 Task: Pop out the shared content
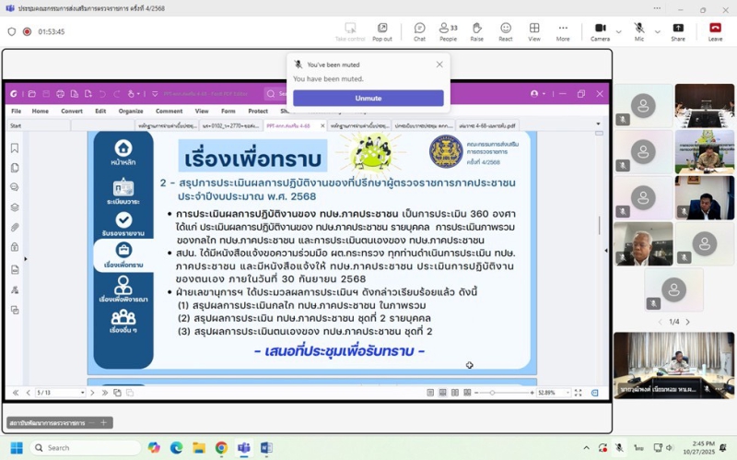[381, 30]
